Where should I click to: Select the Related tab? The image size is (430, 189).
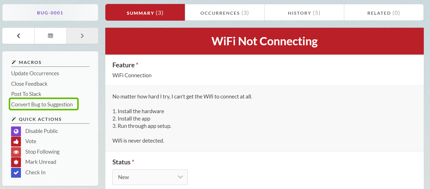click(x=384, y=13)
